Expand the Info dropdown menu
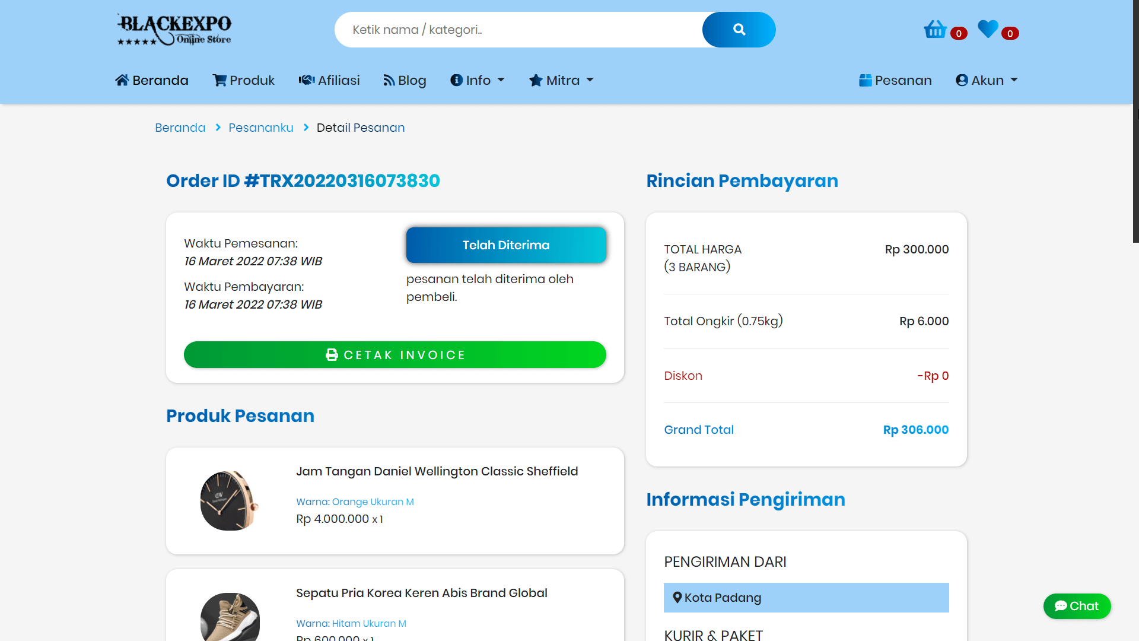Viewport: 1139px width, 641px height. pos(478,80)
